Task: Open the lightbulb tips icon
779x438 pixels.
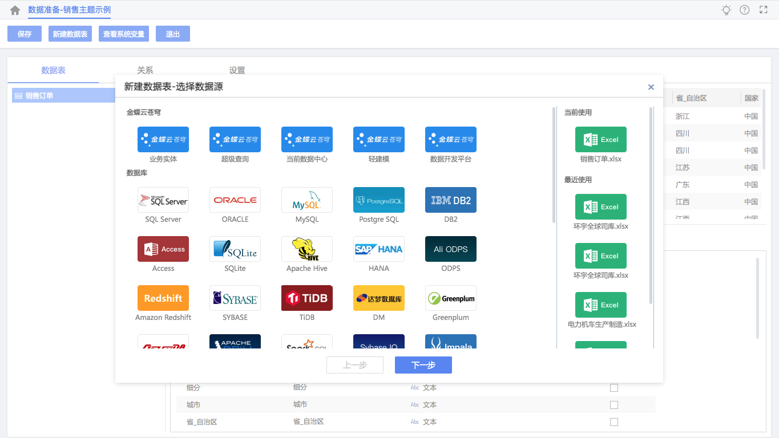Action: point(726,10)
